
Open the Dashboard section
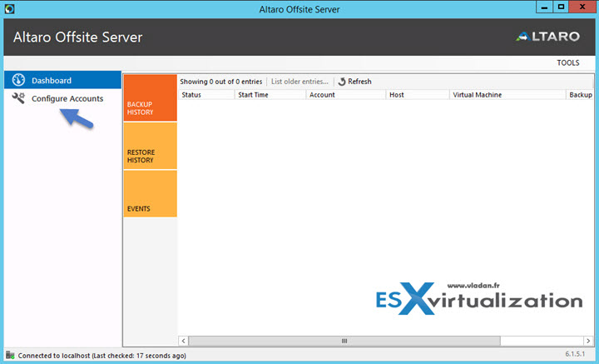coord(62,80)
